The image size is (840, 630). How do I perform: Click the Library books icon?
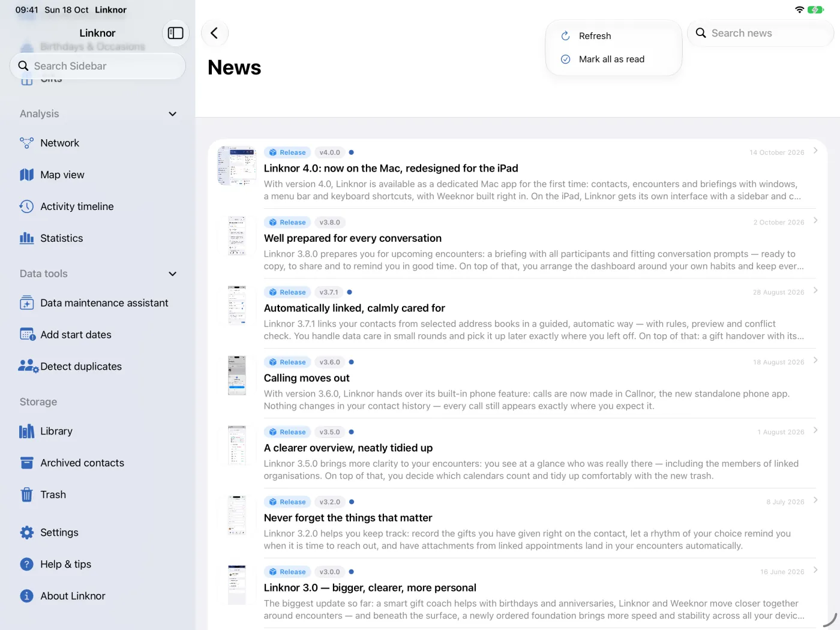coord(26,431)
